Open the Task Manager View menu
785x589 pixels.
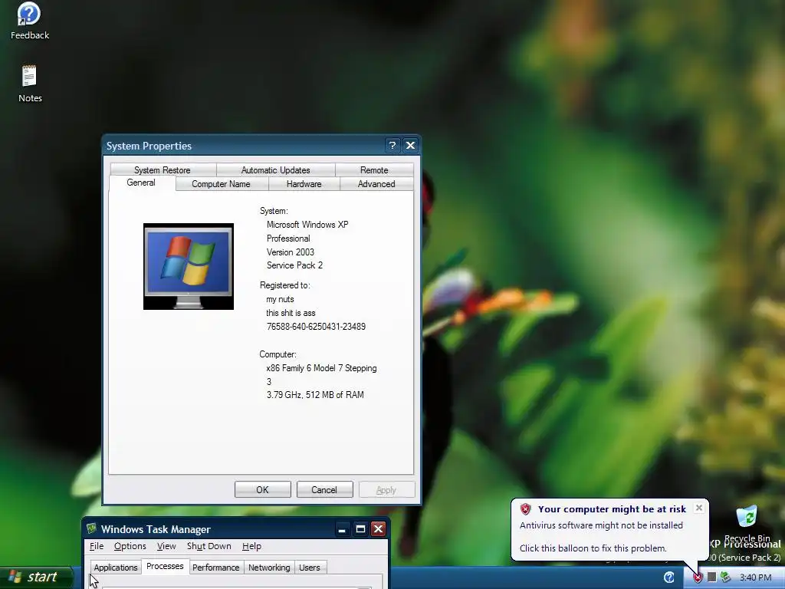[x=166, y=546]
